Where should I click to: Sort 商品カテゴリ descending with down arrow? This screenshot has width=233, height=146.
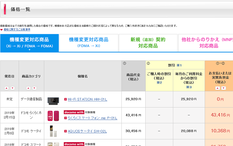click(35, 88)
